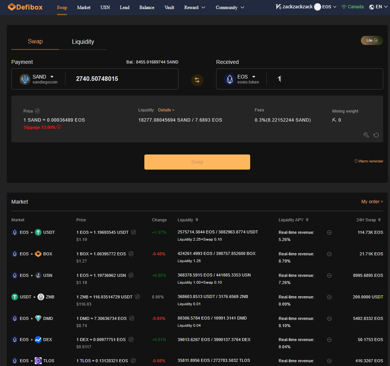Open EOS + TLOS market row
This screenshot has width=390, height=366.
coord(197,361)
